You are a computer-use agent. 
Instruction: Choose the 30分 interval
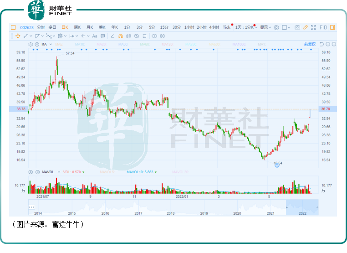177,27
